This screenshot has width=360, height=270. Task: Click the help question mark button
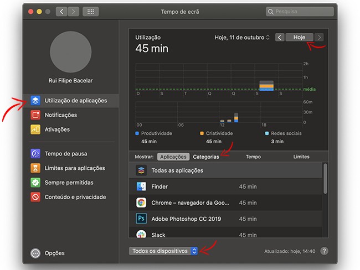tap(325, 251)
